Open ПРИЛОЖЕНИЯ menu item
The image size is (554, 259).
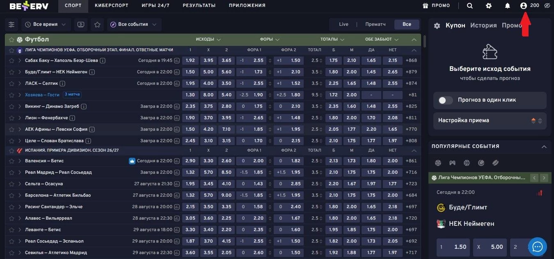[247, 6]
